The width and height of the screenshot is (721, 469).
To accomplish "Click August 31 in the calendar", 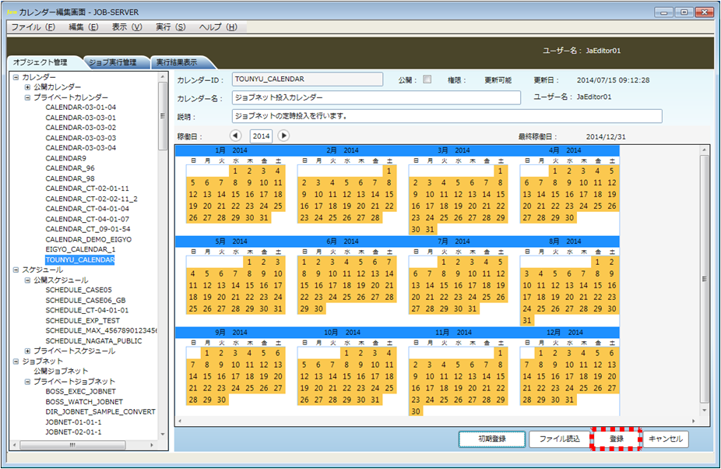I will coord(527,320).
